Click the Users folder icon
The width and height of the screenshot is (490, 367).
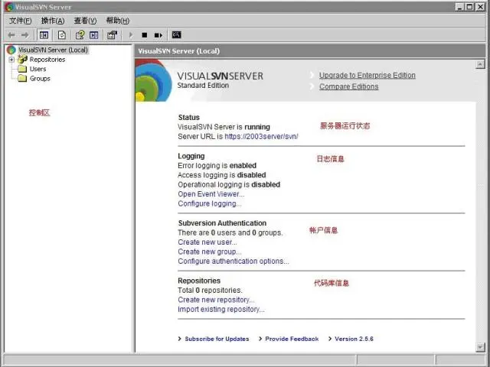click(x=22, y=69)
